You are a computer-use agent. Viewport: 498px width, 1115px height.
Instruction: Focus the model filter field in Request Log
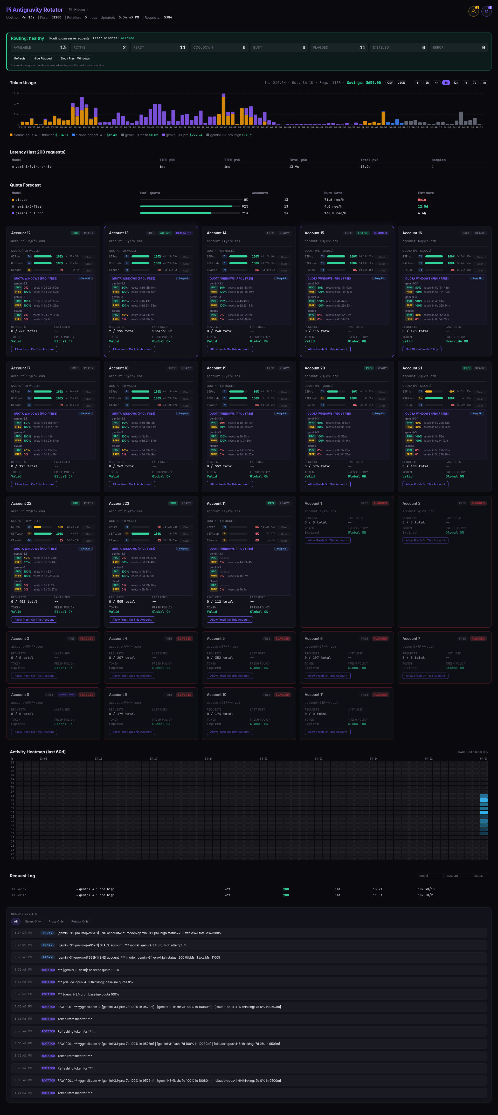[x=430, y=876]
